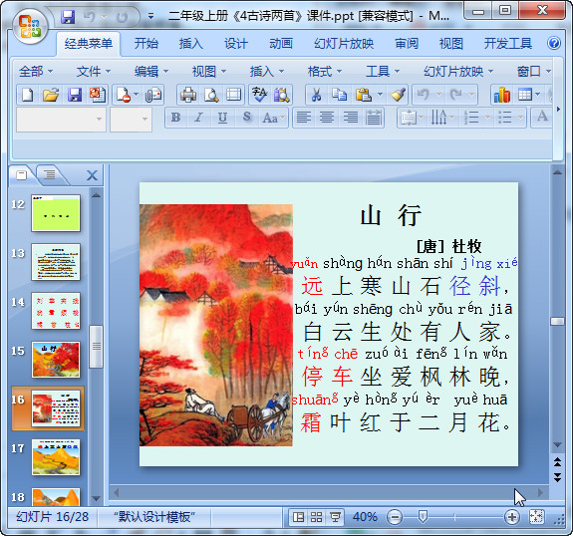Screen dimensions: 573x536
Task: Open the Research pane icon
Action: [x=281, y=95]
